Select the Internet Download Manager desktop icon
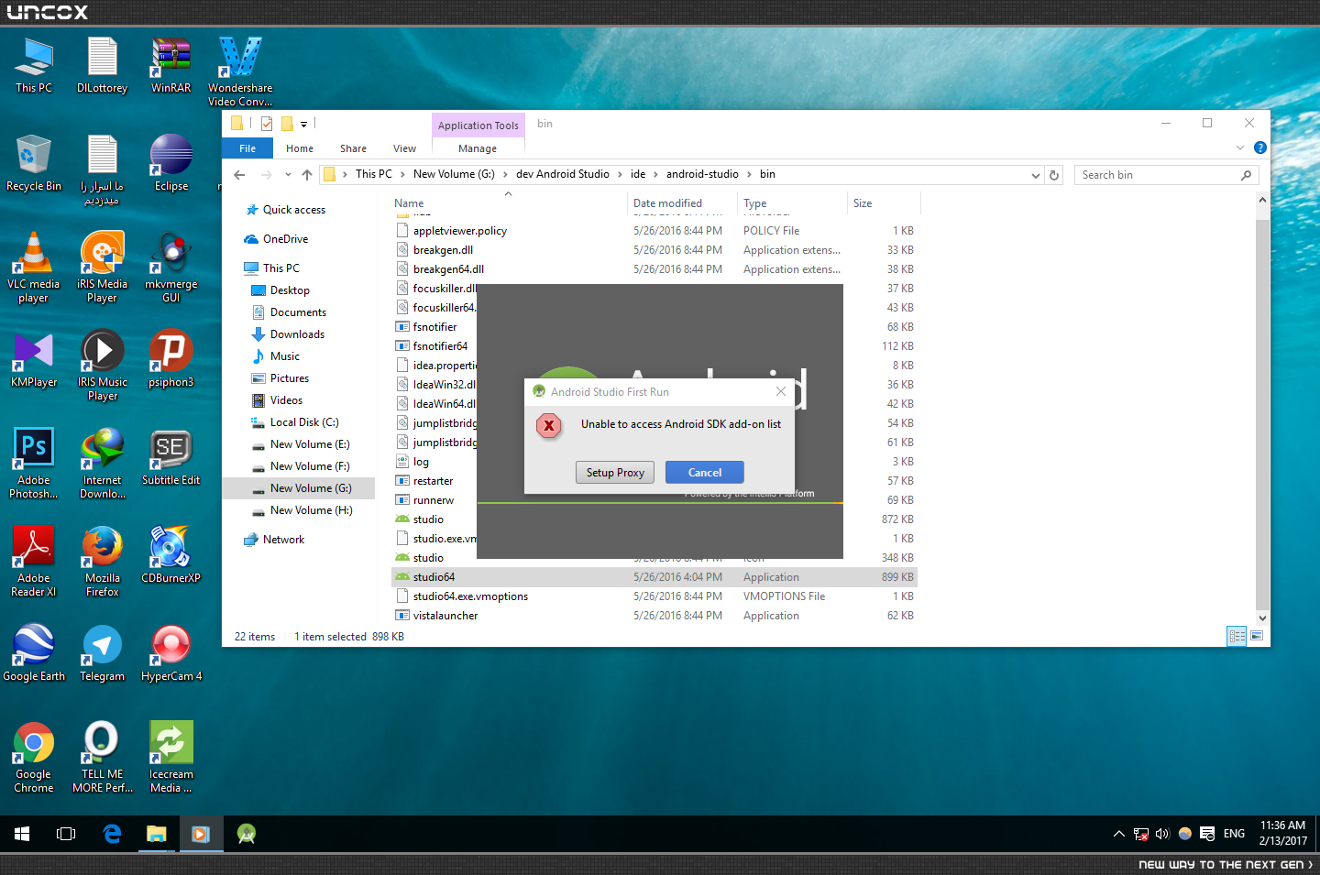The width and height of the screenshot is (1320, 875). (x=103, y=464)
